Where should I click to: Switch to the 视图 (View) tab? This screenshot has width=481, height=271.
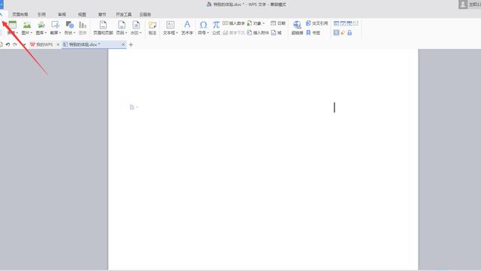tap(82, 14)
